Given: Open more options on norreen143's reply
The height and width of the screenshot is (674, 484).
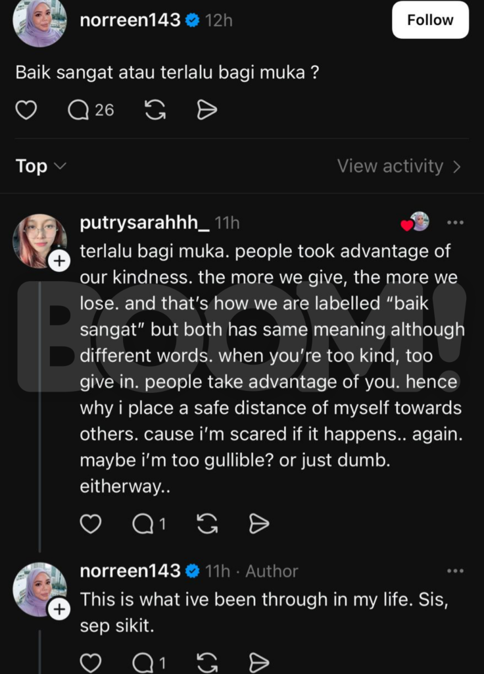Looking at the screenshot, I should 455,571.
